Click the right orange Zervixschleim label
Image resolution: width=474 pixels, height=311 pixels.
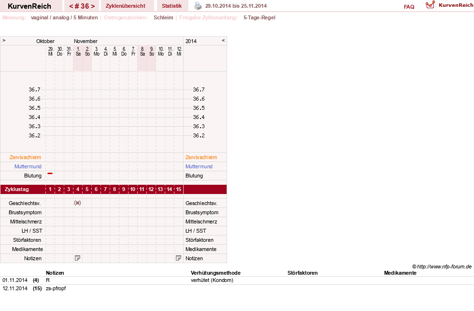(201, 157)
